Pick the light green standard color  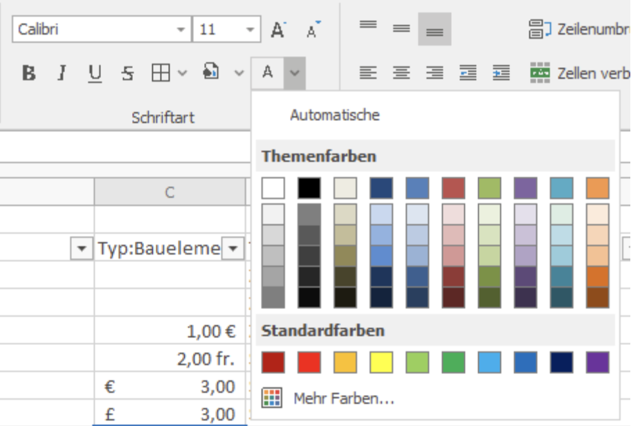[x=417, y=362]
